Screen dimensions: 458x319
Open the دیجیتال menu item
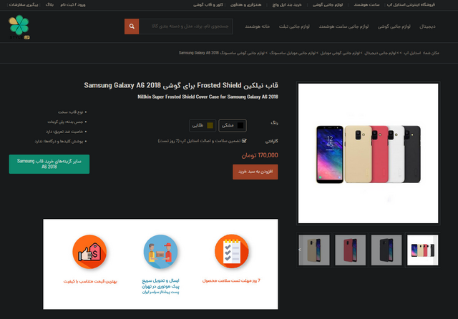[x=427, y=26]
